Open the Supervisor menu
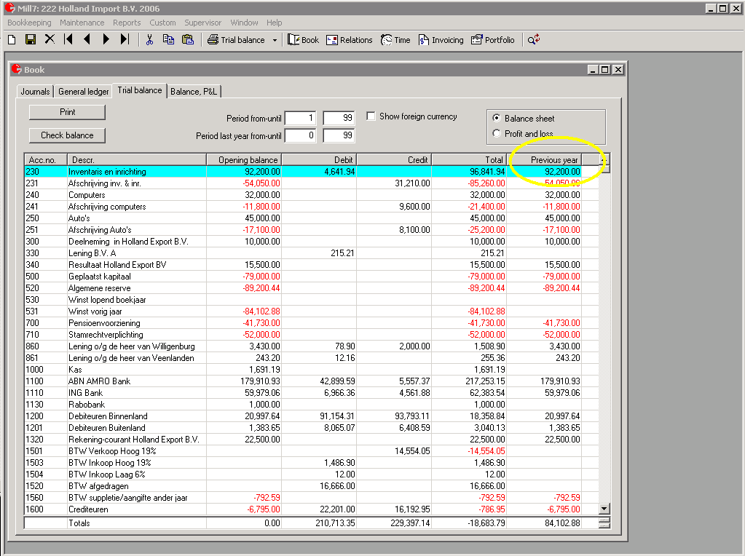The height and width of the screenshot is (556, 745). [x=203, y=23]
